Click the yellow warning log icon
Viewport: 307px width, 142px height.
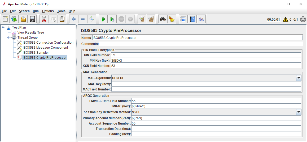pos(285,19)
